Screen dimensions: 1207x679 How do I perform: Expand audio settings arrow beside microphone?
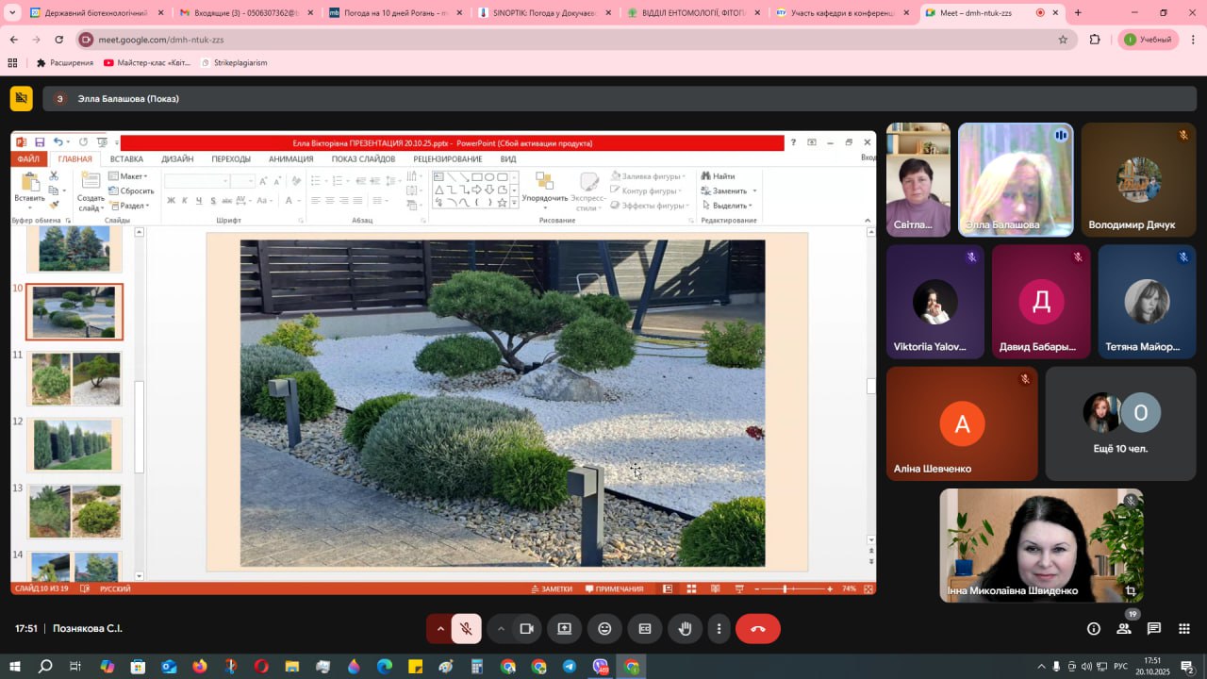[x=439, y=629]
